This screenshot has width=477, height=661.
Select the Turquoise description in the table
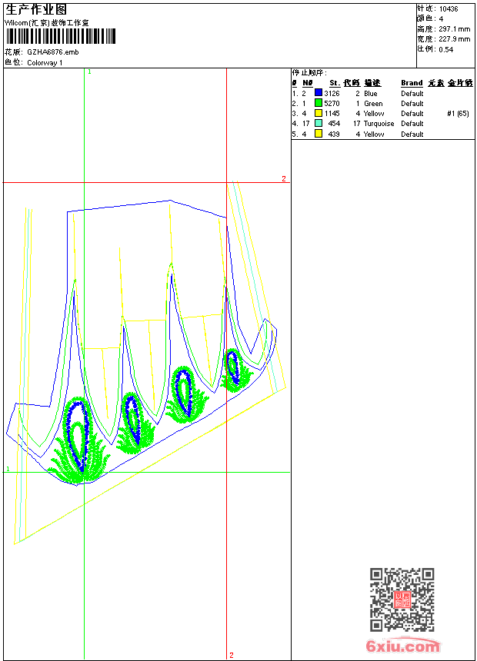click(x=379, y=124)
